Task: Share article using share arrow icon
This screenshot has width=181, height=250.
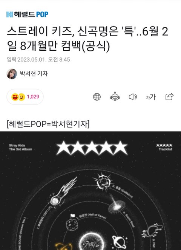Action: click(x=169, y=96)
